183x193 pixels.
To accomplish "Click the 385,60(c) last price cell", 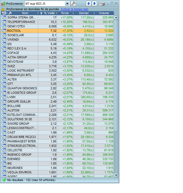I will (84, 97).
